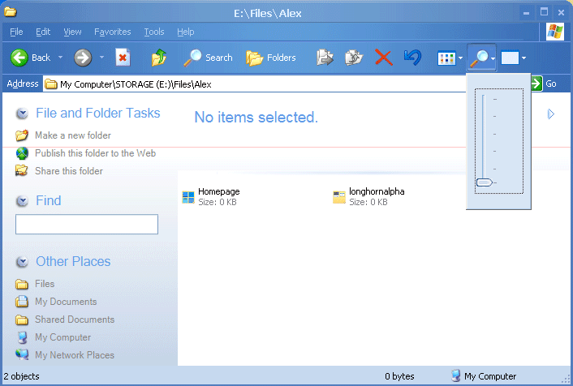The image size is (573, 386).
Task: Click the Shared Documents folder icon
Action: coord(22,320)
